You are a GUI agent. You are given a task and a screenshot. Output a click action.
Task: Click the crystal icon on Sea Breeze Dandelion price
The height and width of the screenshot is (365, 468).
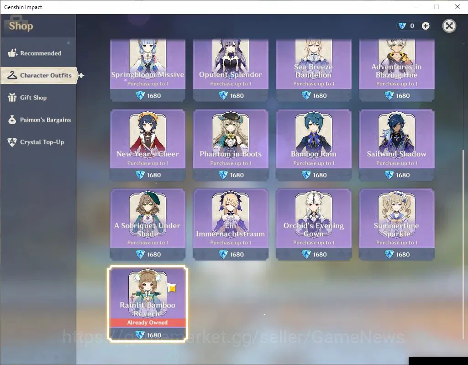[x=306, y=95]
